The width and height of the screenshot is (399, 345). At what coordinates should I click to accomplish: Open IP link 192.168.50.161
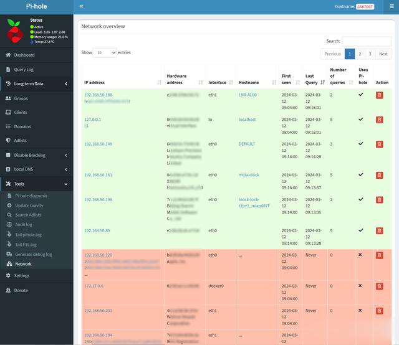pyautogui.click(x=98, y=175)
